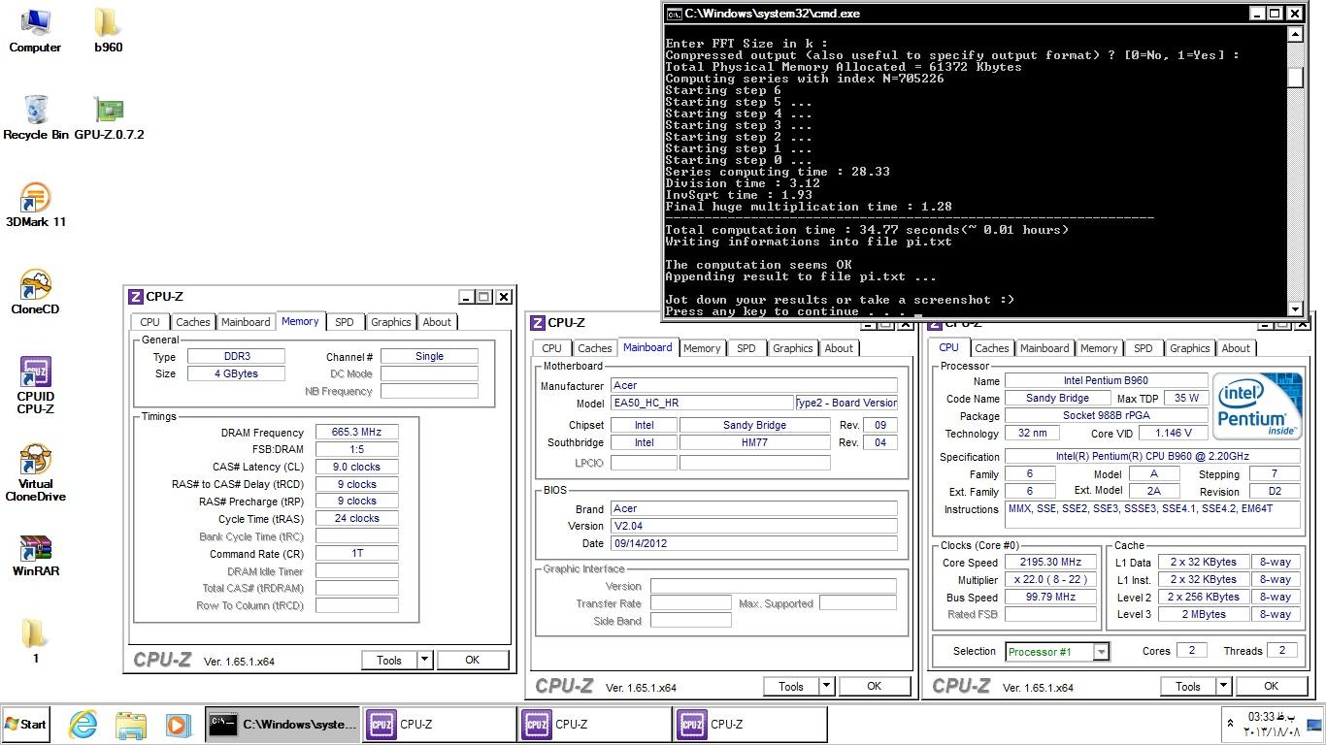1326x745 pixels.
Task: Click OK in Pentium B960 CPU-Z window
Action: pos(1271,686)
